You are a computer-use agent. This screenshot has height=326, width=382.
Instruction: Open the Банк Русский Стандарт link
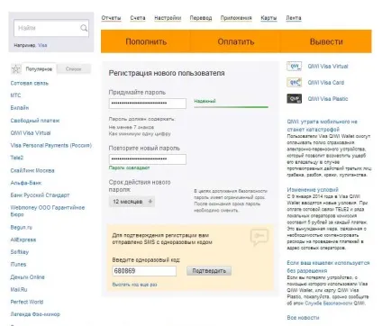[40, 195]
